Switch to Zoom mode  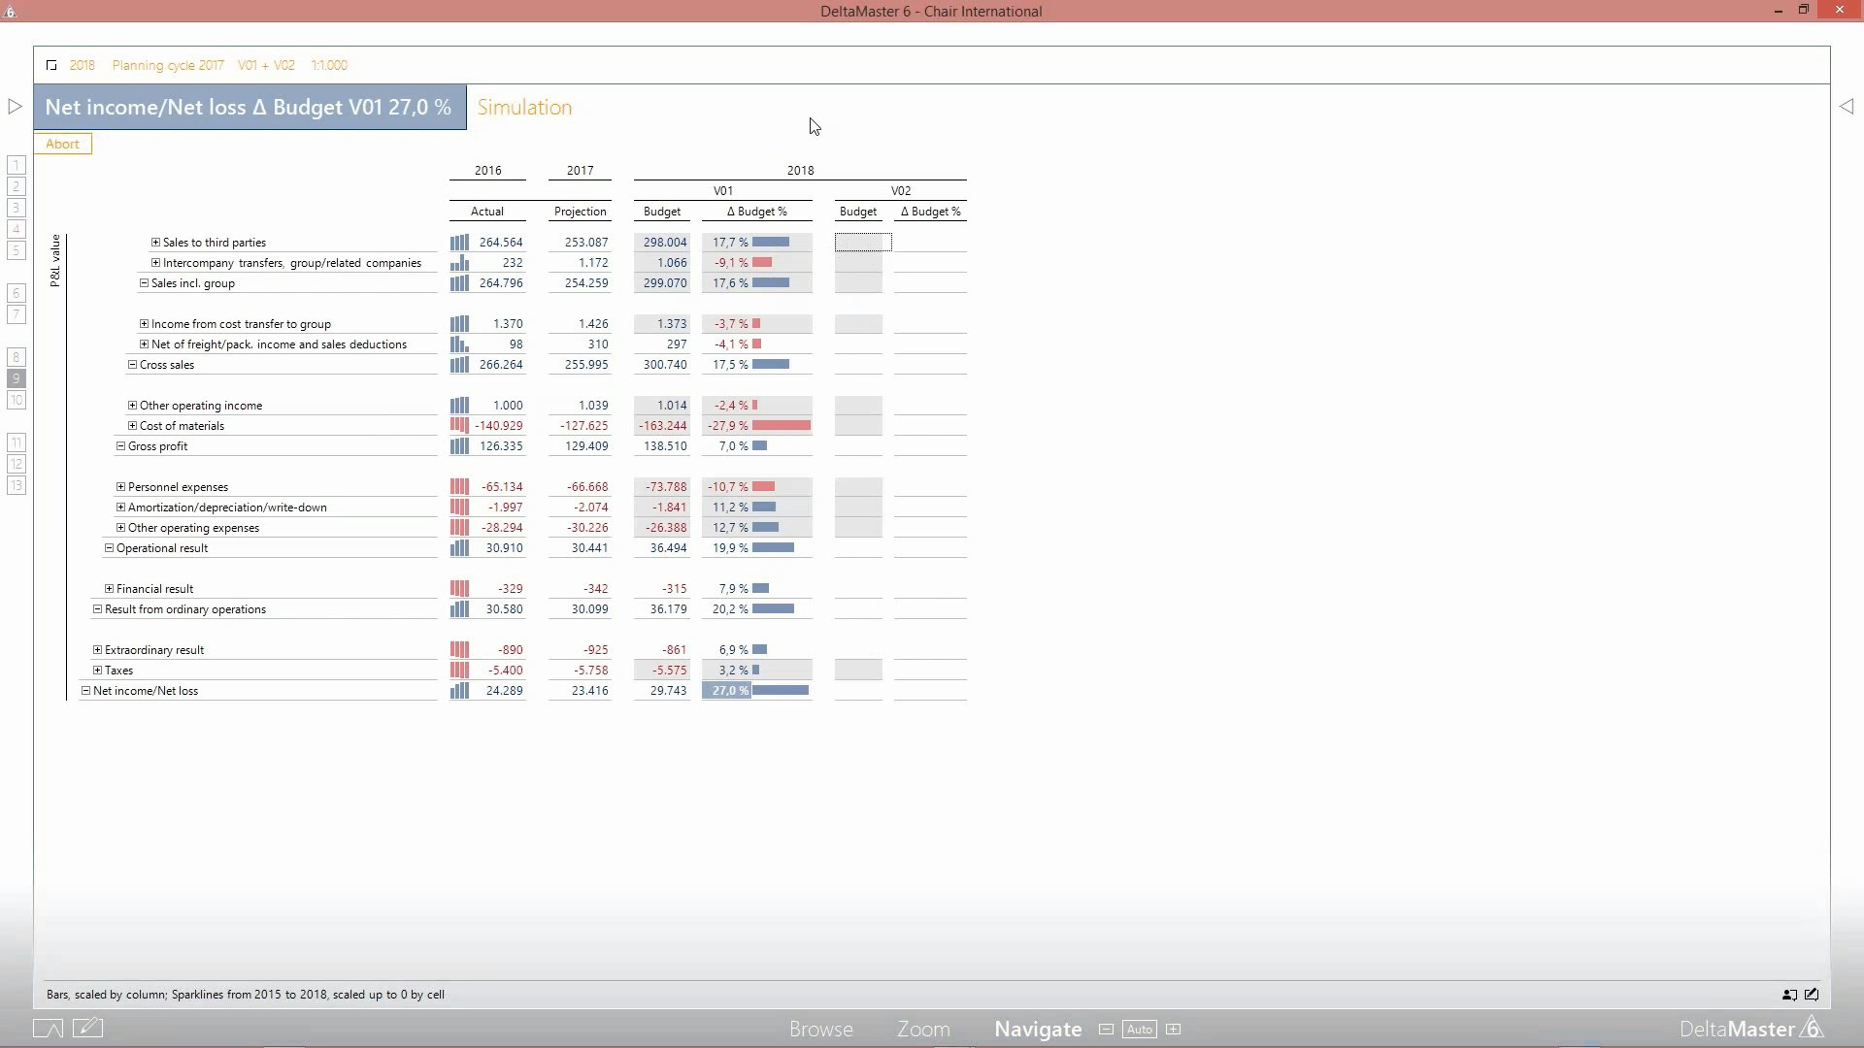coord(922,1030)
